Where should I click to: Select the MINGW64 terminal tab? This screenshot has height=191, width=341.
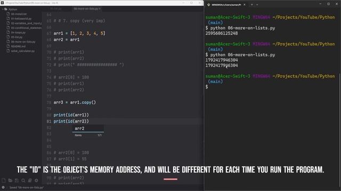(226, 5)
